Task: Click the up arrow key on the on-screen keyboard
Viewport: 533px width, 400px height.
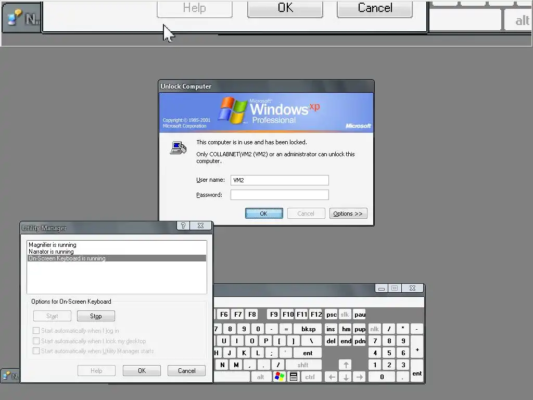Action: tap(346, 365)
